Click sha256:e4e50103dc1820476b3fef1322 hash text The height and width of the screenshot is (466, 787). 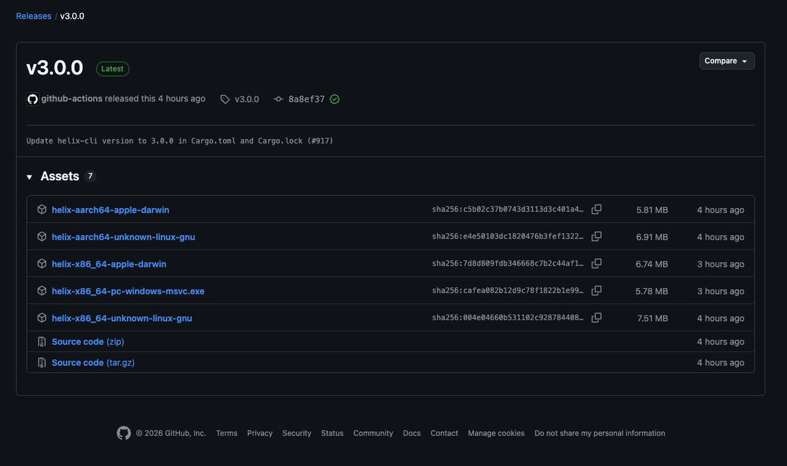point(507,237)
